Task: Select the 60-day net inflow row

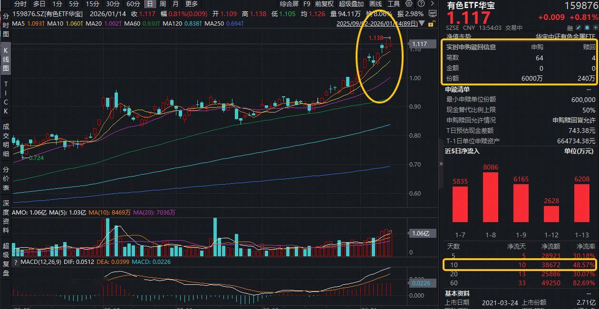Action: (x=521, y=283)
